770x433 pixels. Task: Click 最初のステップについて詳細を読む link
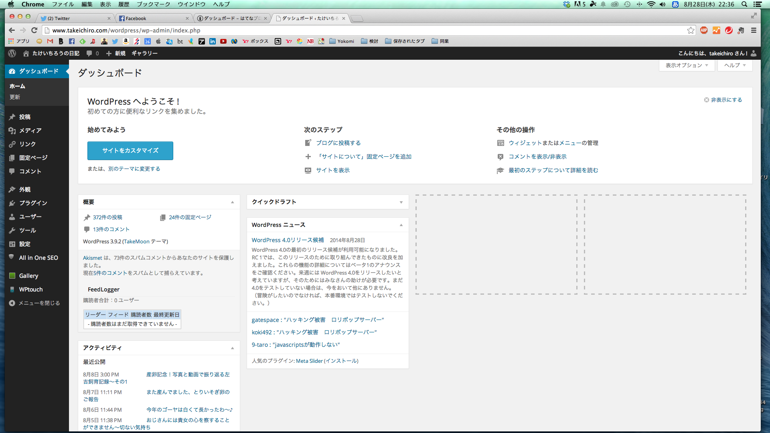point(553,170)
